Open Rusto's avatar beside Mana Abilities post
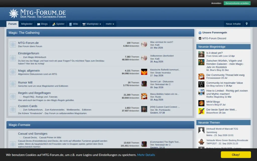The width and height of the screenshot is (257, 161). (x=144, y=96)
